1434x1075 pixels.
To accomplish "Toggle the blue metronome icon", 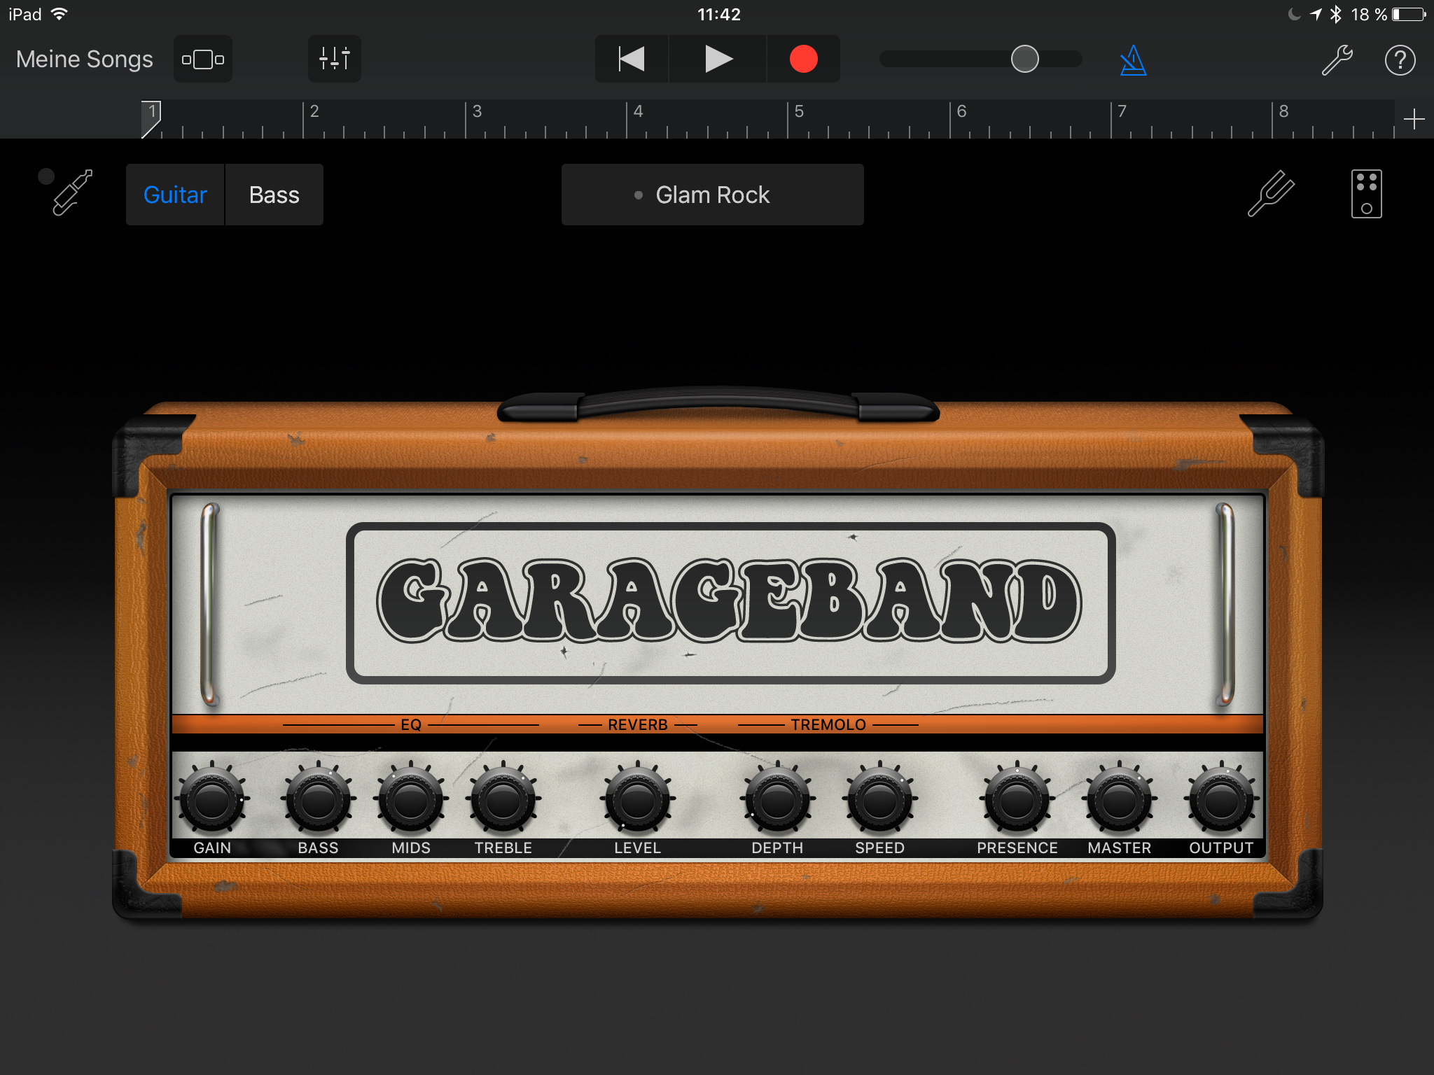I will point(1132,61).
